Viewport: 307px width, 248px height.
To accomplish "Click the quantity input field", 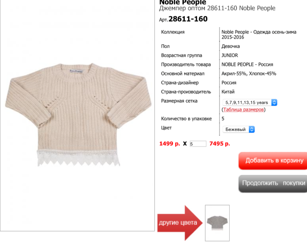I will tap(198, 144).
